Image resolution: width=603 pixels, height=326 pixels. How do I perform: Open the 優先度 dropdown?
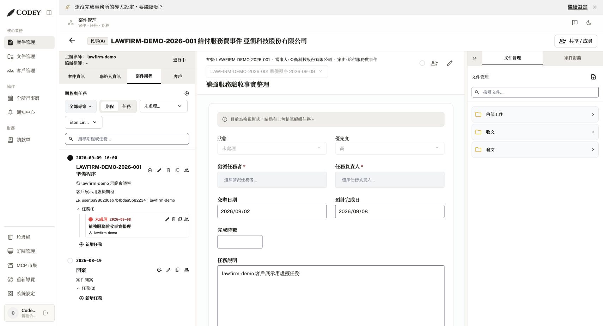390,148
